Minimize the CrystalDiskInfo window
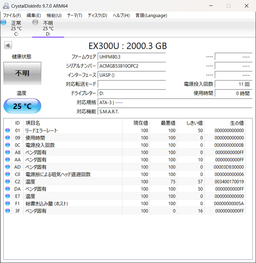Image resolution: width=256 pixels, height=263 pixels. coord(211,6)
